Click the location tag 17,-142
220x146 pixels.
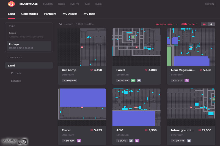(x=123, y=81)
